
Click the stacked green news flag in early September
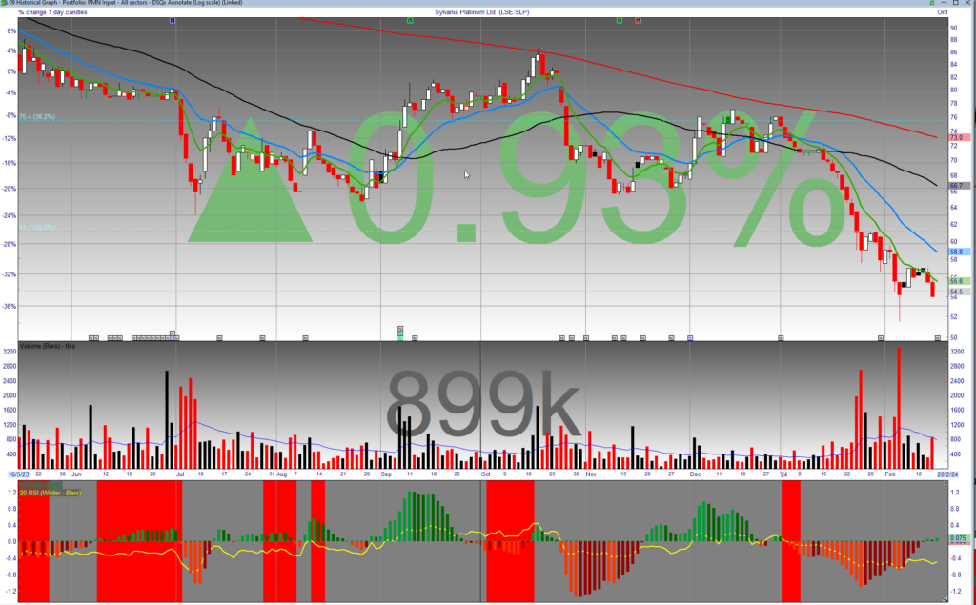(400, 332)
